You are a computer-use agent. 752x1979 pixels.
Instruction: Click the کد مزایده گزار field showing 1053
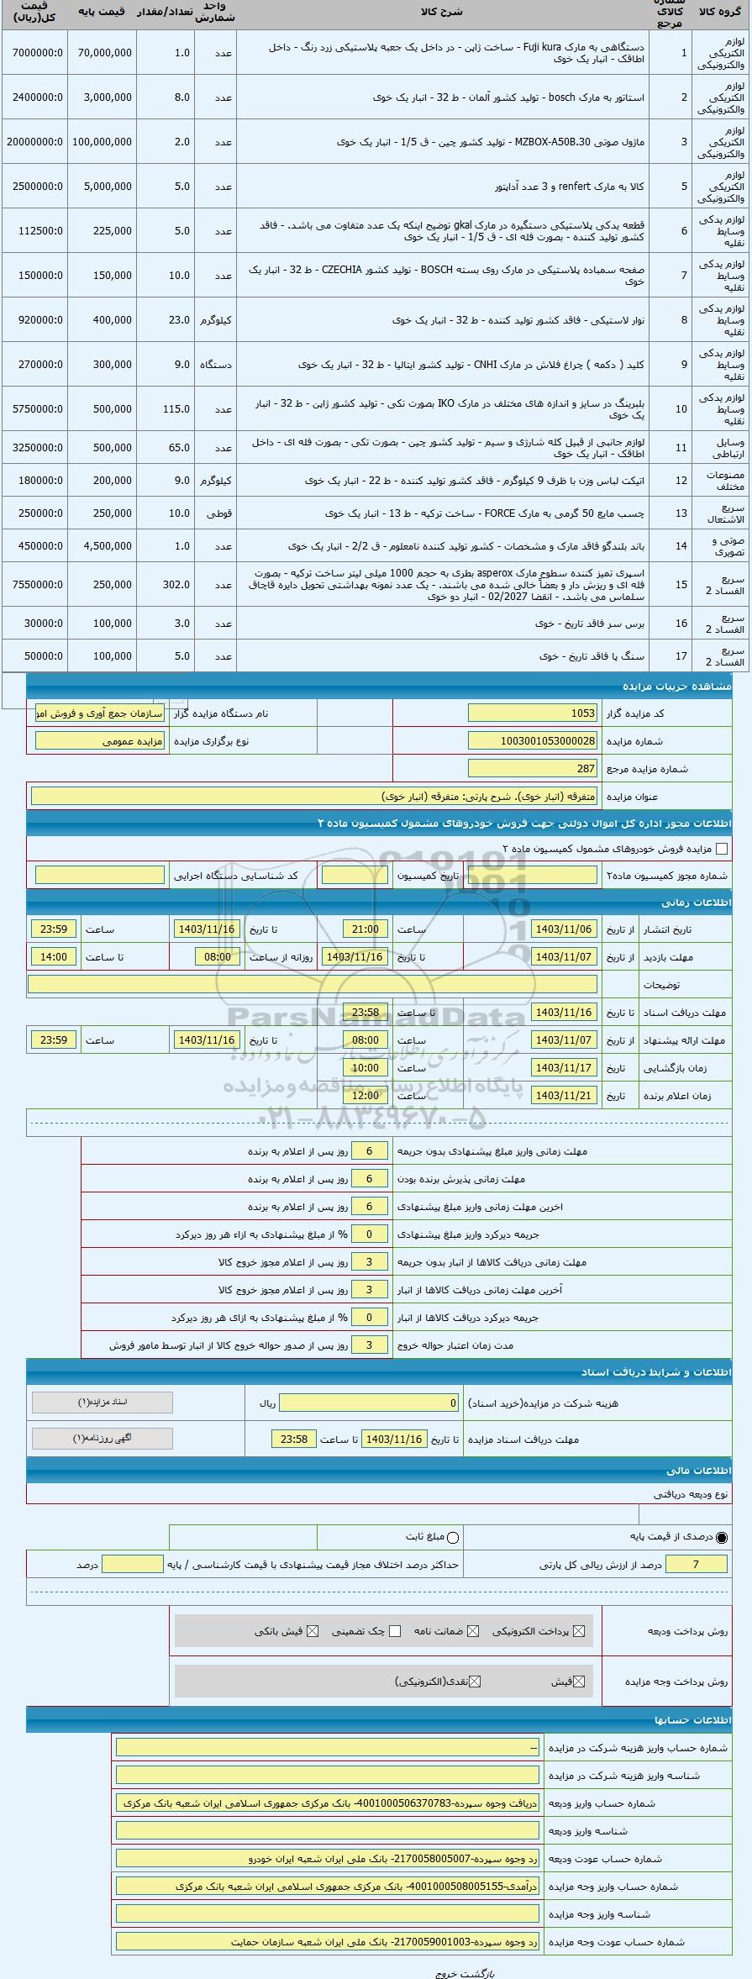533,713
